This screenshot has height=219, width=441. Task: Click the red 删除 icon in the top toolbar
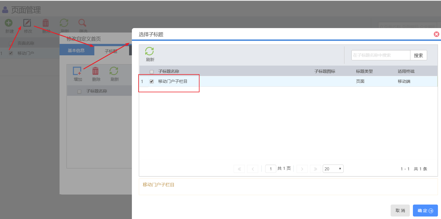coord(46,23)
